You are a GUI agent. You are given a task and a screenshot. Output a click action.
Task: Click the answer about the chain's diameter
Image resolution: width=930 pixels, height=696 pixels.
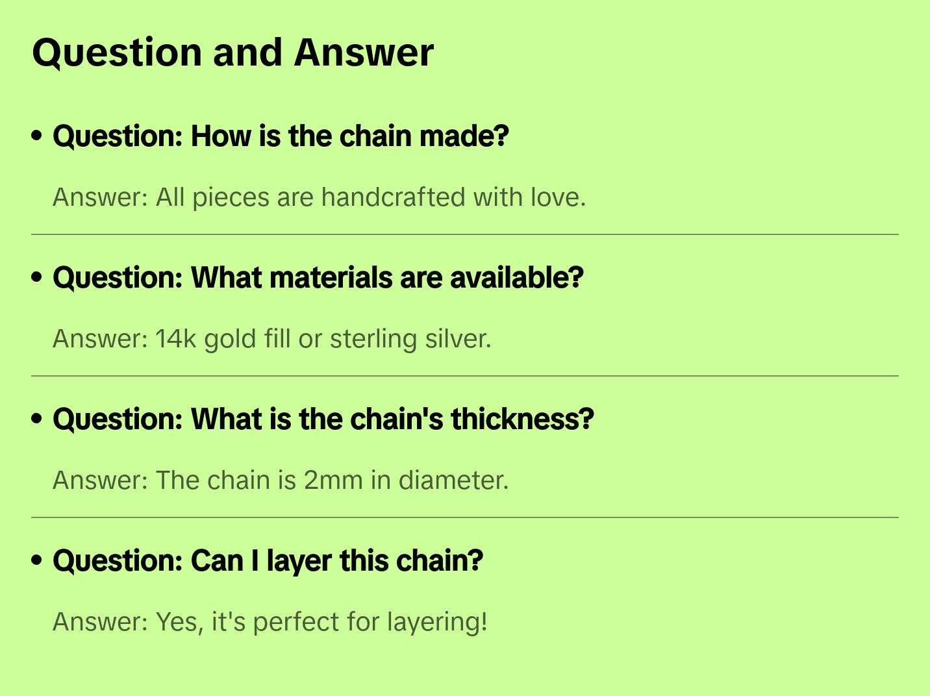pos(280,480)
